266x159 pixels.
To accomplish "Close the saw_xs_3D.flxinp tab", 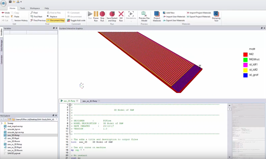I will [99, 101].
